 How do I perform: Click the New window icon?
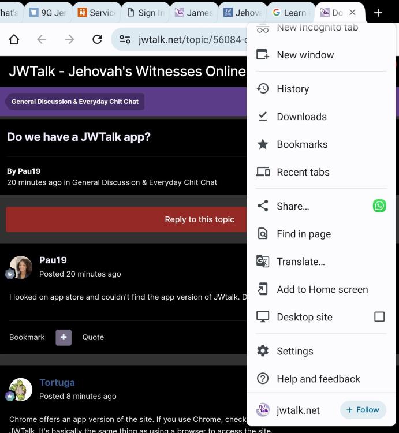263,54
